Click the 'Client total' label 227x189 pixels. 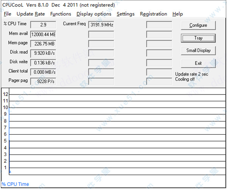(18, 71)
